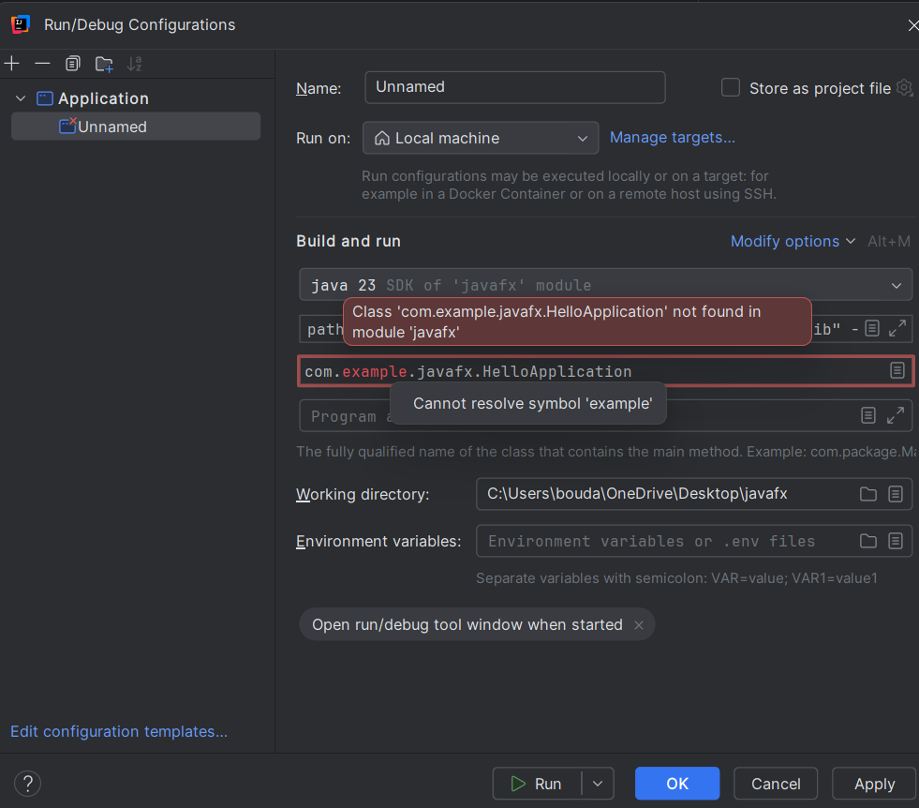Open project file storage settings gear
The image size is (919, 808).
904,87
